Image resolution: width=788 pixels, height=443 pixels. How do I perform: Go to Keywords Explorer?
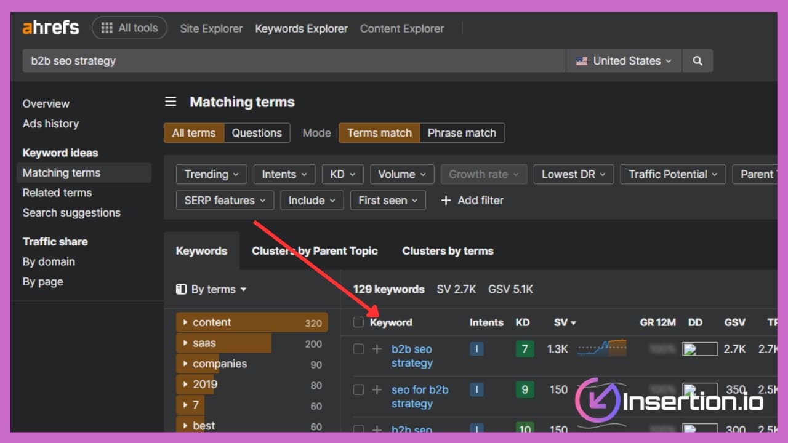302,28
